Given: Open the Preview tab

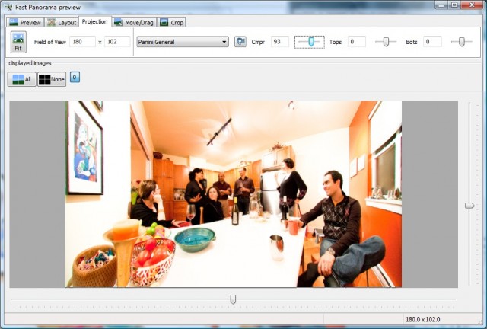Looking at the screenshot, I should [25, 22].
